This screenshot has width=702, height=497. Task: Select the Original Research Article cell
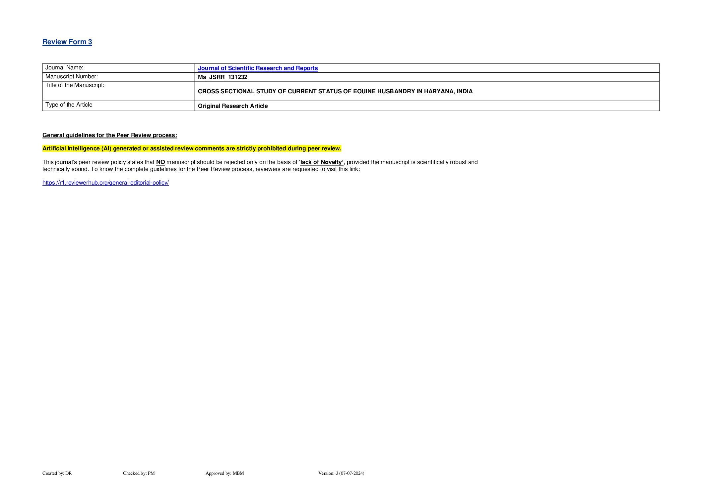(233, 106)
